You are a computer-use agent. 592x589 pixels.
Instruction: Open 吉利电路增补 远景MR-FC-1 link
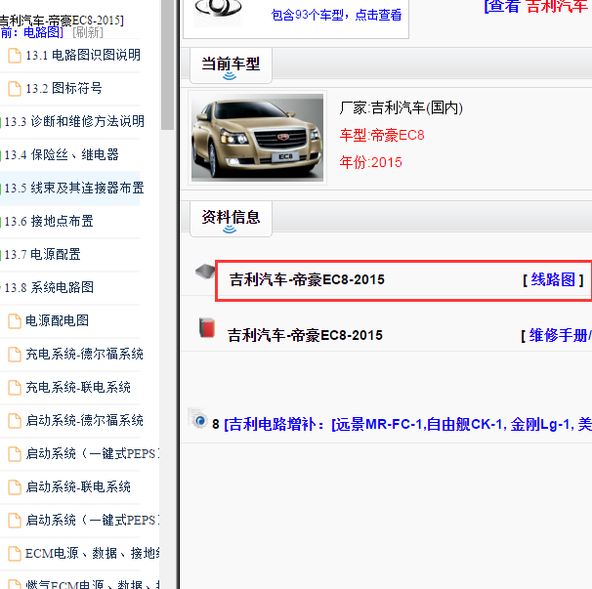click(407, 424)
